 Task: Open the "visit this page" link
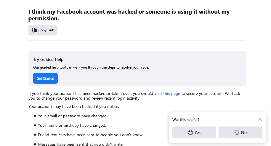(x=167, y=93)
